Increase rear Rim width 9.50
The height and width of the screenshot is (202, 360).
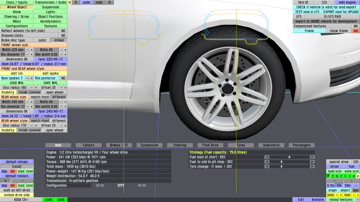(65, 107)
